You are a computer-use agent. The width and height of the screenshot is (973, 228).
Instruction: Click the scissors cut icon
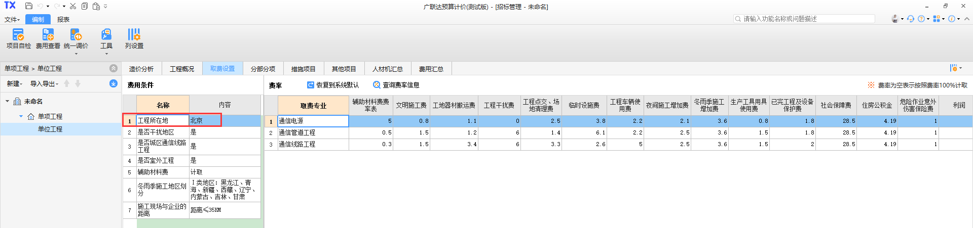click(73, 6)
